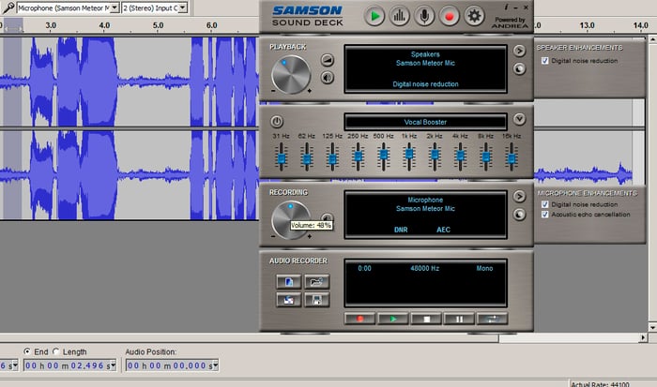
Task: Click 'AEC' label in Recording display
Action: click(x=443, y=230)
